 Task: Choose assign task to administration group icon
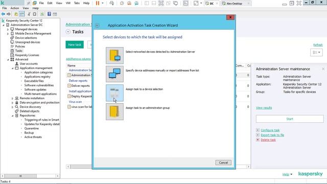pos(114,111)
